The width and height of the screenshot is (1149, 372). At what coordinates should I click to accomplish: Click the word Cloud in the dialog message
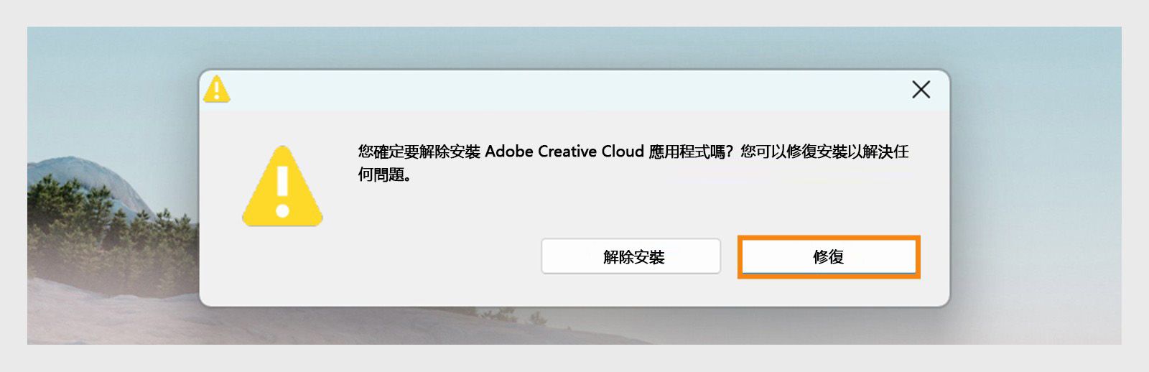click(623, 152)
